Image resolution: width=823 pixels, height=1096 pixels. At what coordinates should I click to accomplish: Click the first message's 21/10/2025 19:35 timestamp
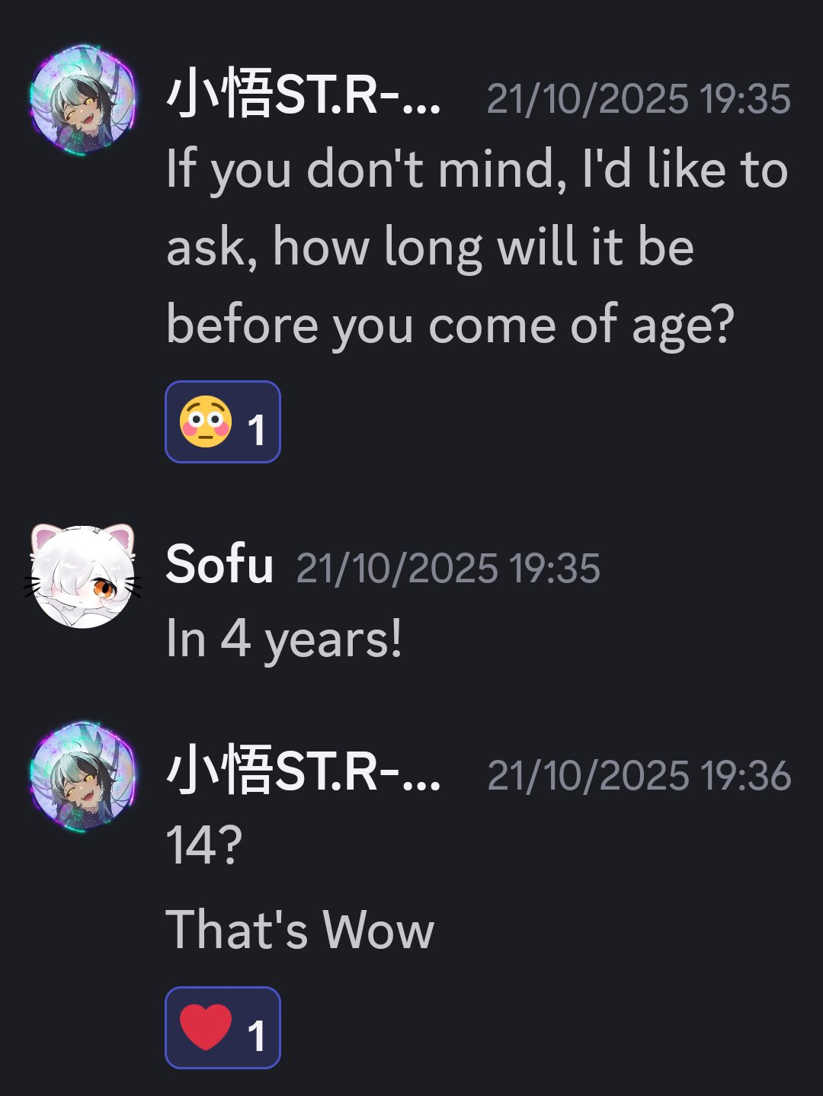tap(639, 99)
